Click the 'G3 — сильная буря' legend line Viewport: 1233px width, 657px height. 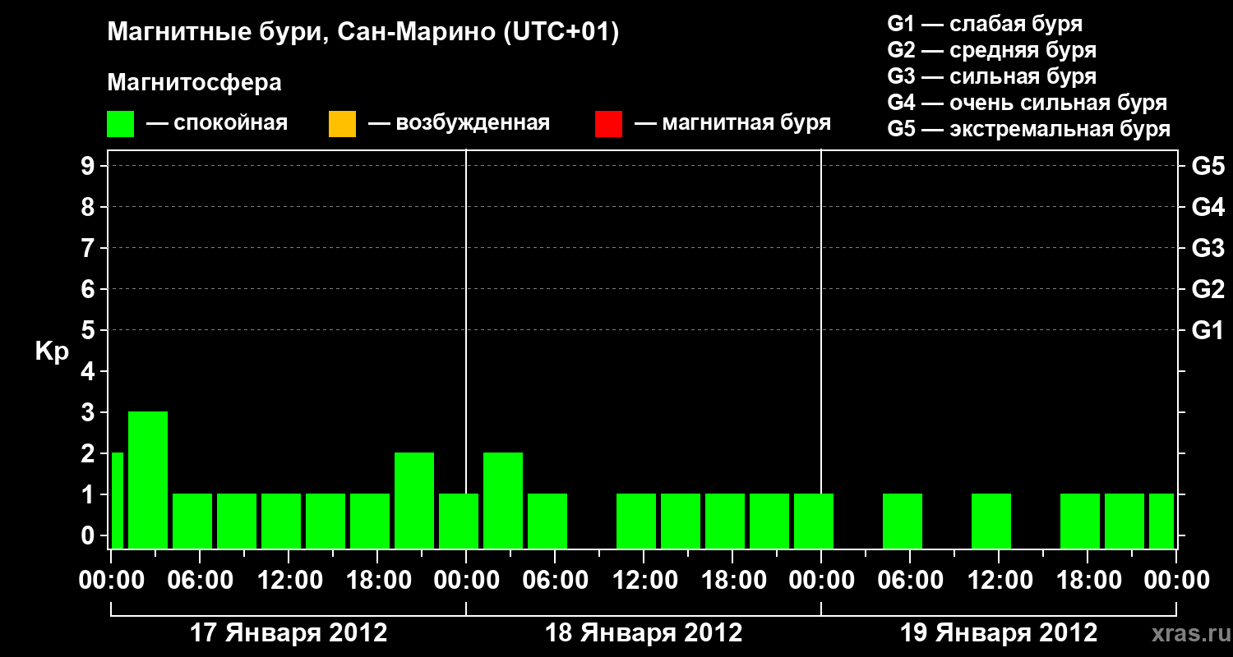[991, 76]
